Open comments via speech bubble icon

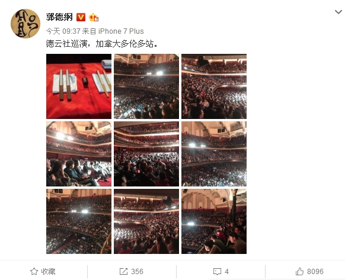217,272
